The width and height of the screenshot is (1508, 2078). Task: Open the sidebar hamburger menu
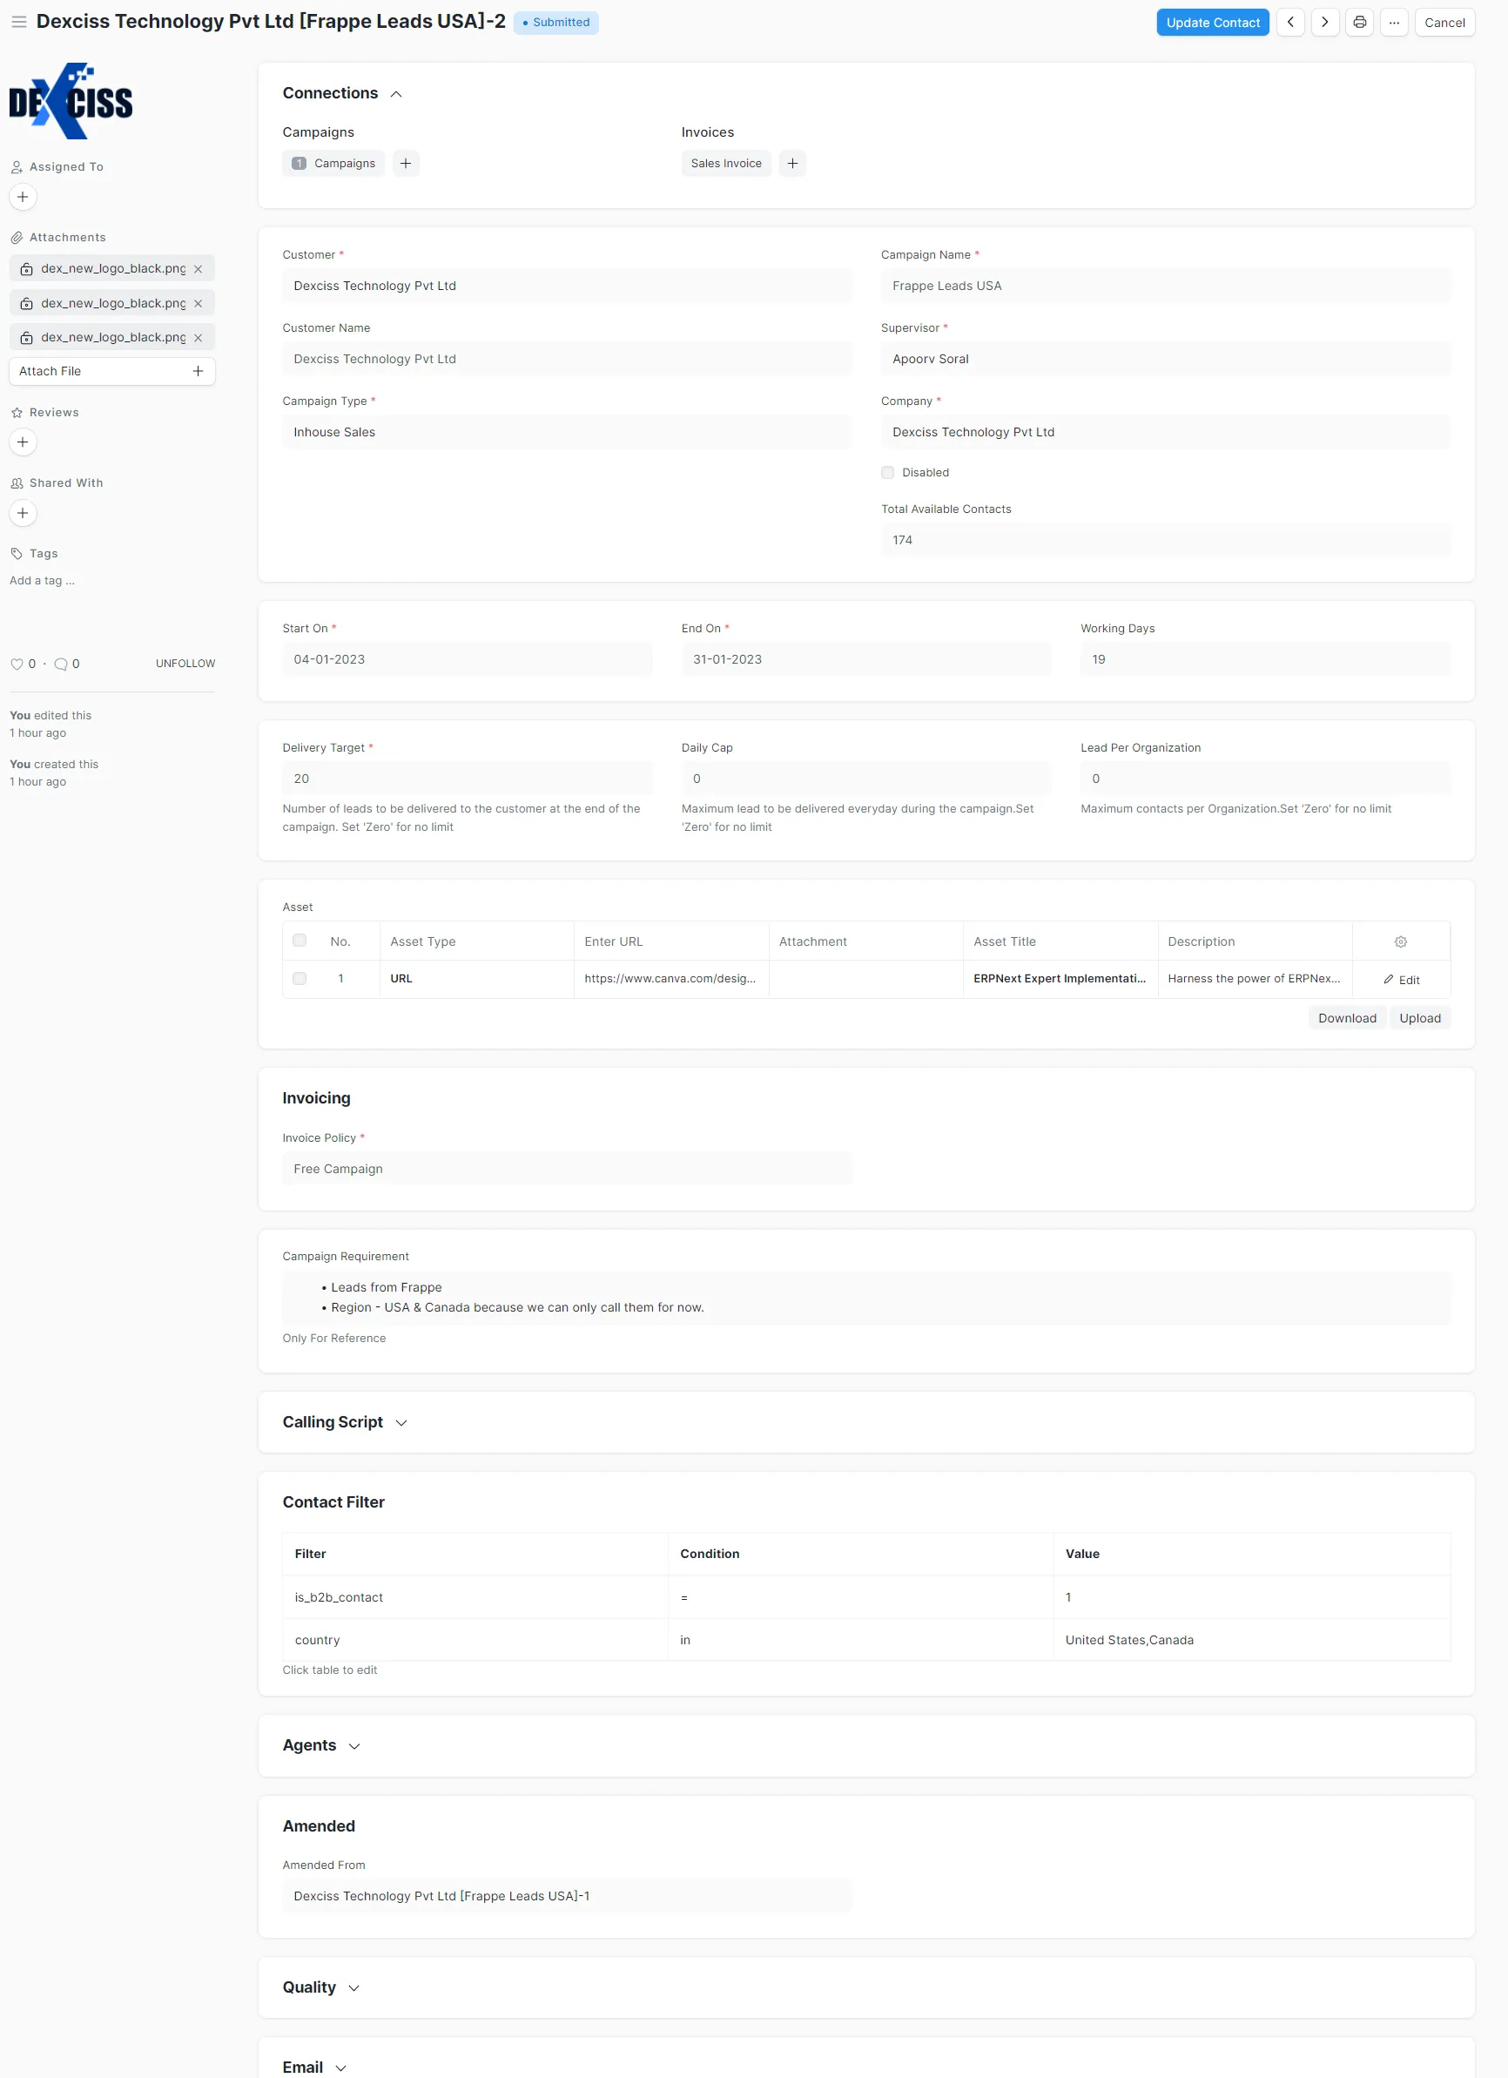click(18, 22)
